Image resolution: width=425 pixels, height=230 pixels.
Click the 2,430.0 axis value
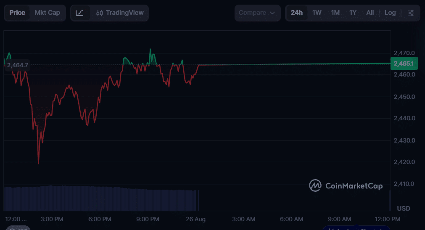click(404, 140)
